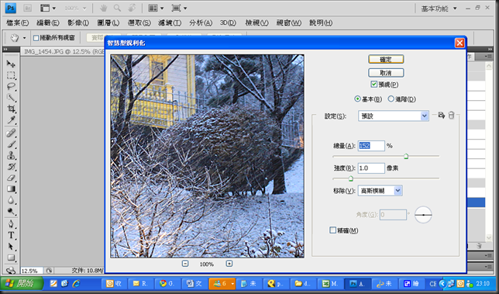Click the 強度 radius input field
This screenshot has height=294, width=499.
371,168
